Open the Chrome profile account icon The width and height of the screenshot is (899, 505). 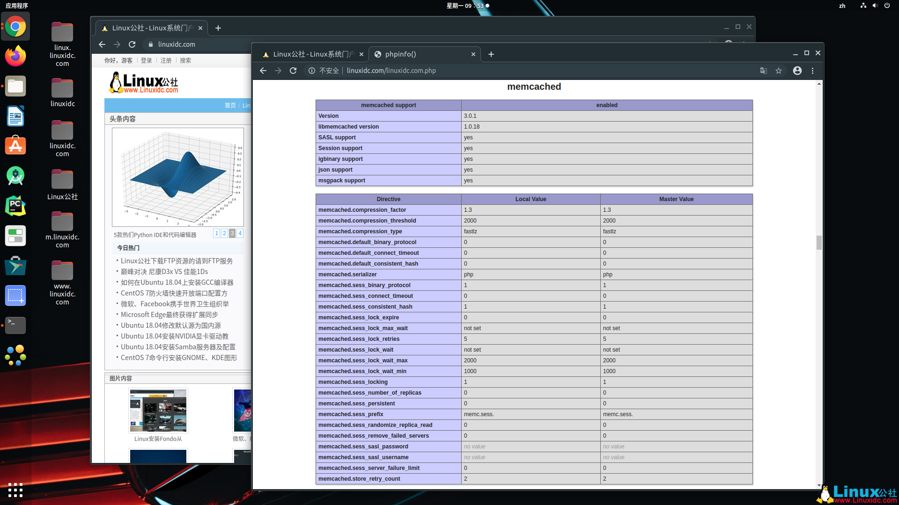point(797,71)
